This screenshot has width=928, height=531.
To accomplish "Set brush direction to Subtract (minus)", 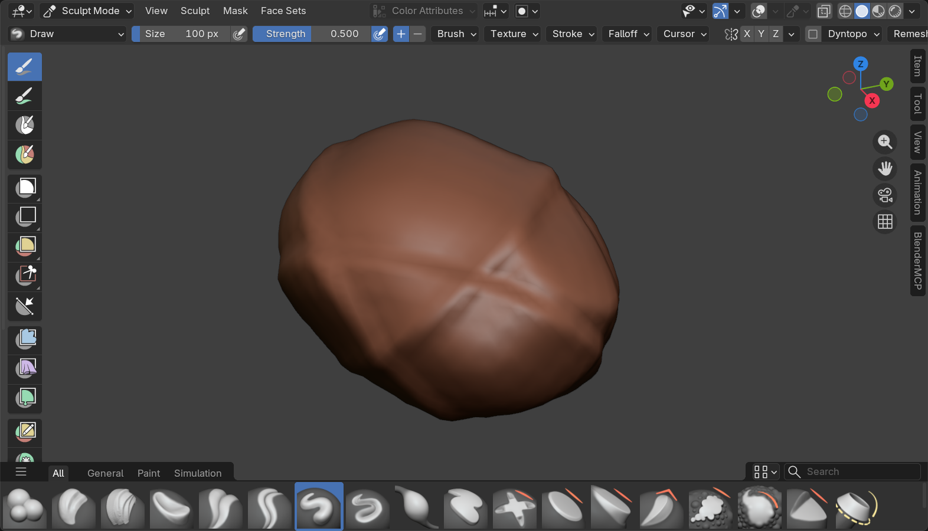I will (x=418, y=34).
